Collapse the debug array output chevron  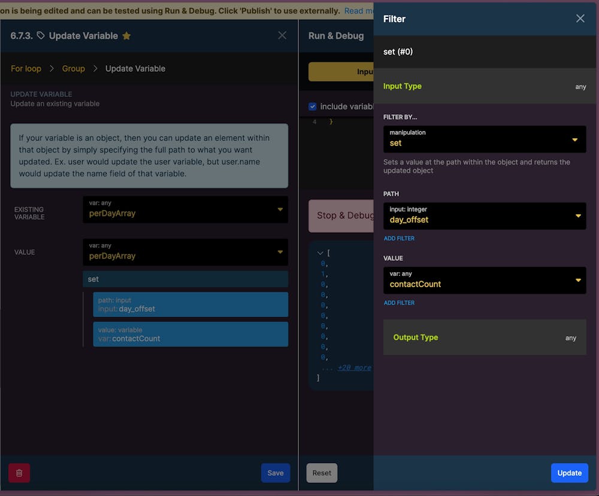pyautogui.click(x=319, y=252)
